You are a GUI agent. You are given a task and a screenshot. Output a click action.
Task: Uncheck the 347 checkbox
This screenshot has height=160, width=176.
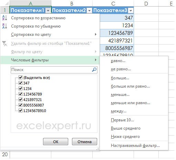20,83
